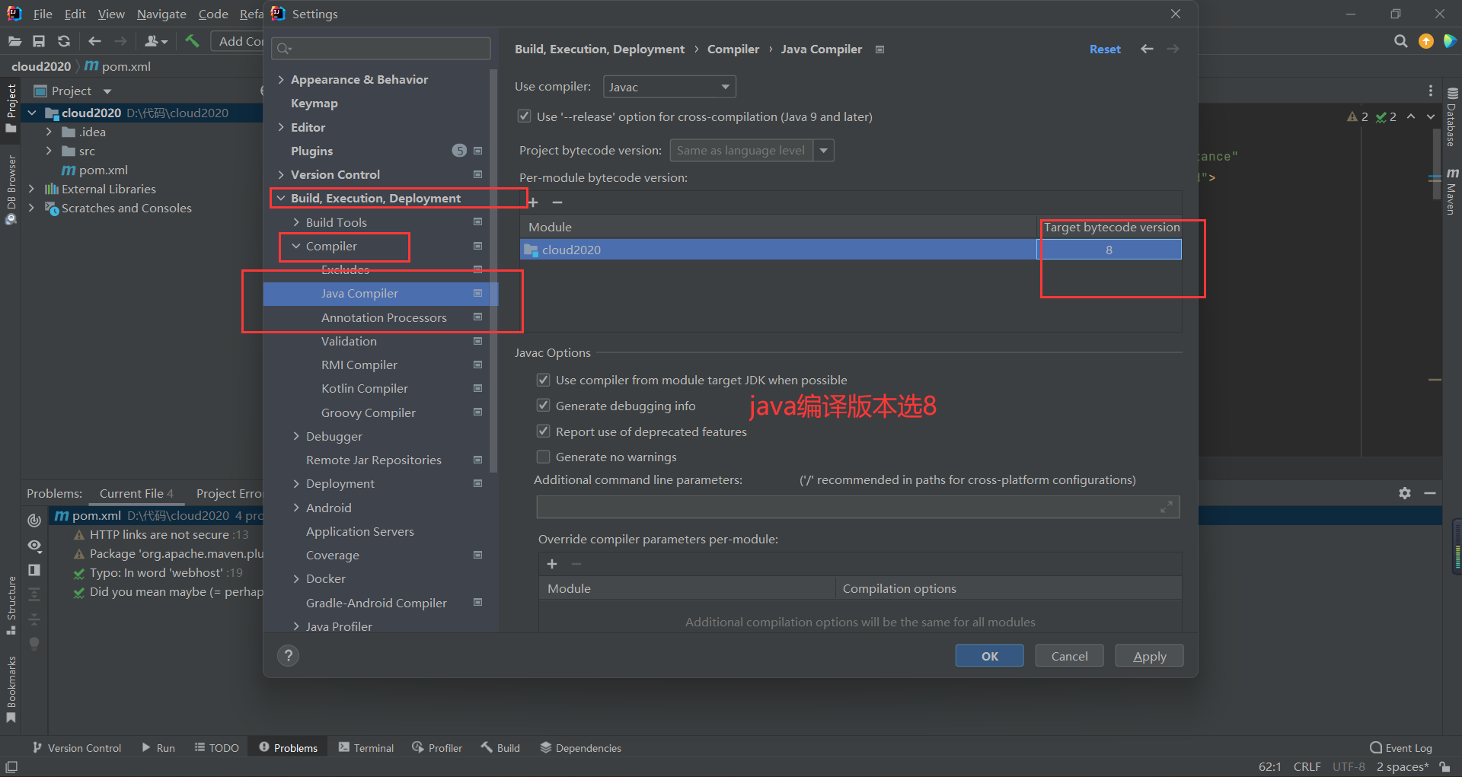Toggle Use compiler from module target JDK

coord(543,380)
